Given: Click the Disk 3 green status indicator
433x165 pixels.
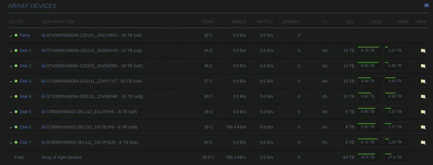Looking at the screenshot, I should (x=16, y=81).
